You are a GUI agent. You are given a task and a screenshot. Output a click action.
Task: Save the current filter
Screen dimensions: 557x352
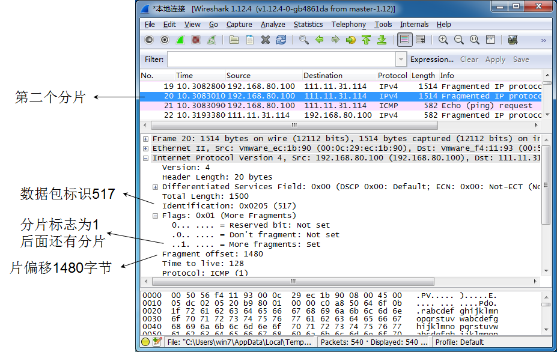pyautogui.click(x=521, y=59)
